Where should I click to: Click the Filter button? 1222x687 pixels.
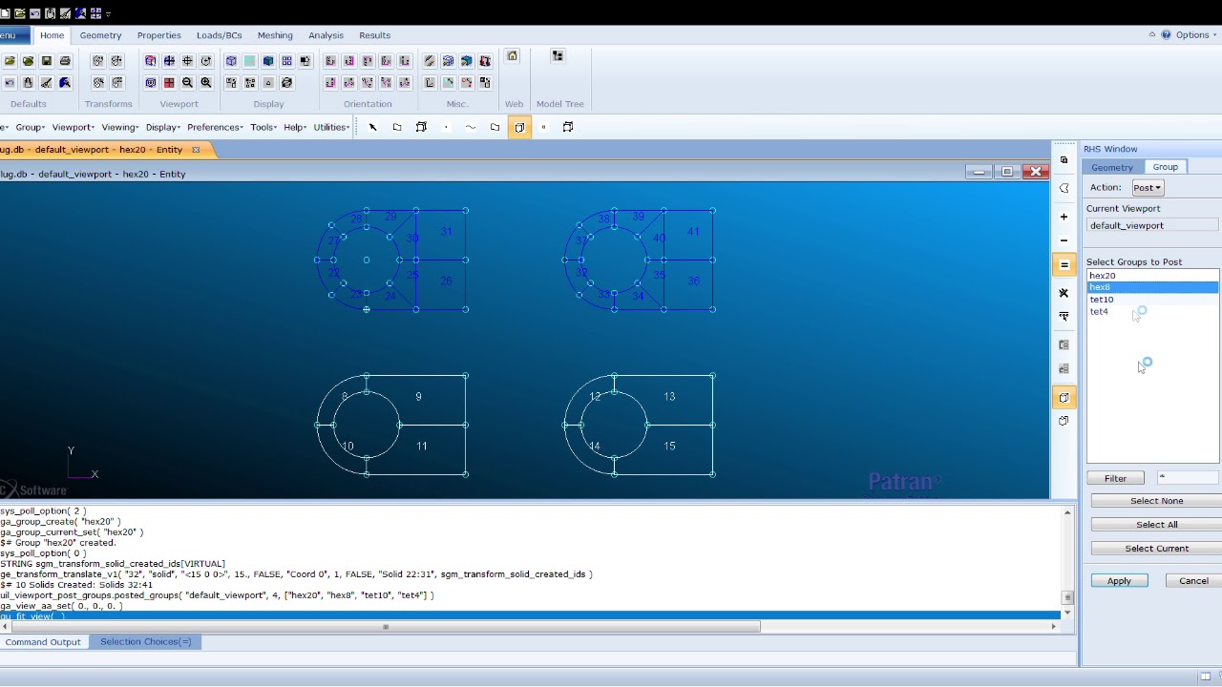pos(1115,478)
